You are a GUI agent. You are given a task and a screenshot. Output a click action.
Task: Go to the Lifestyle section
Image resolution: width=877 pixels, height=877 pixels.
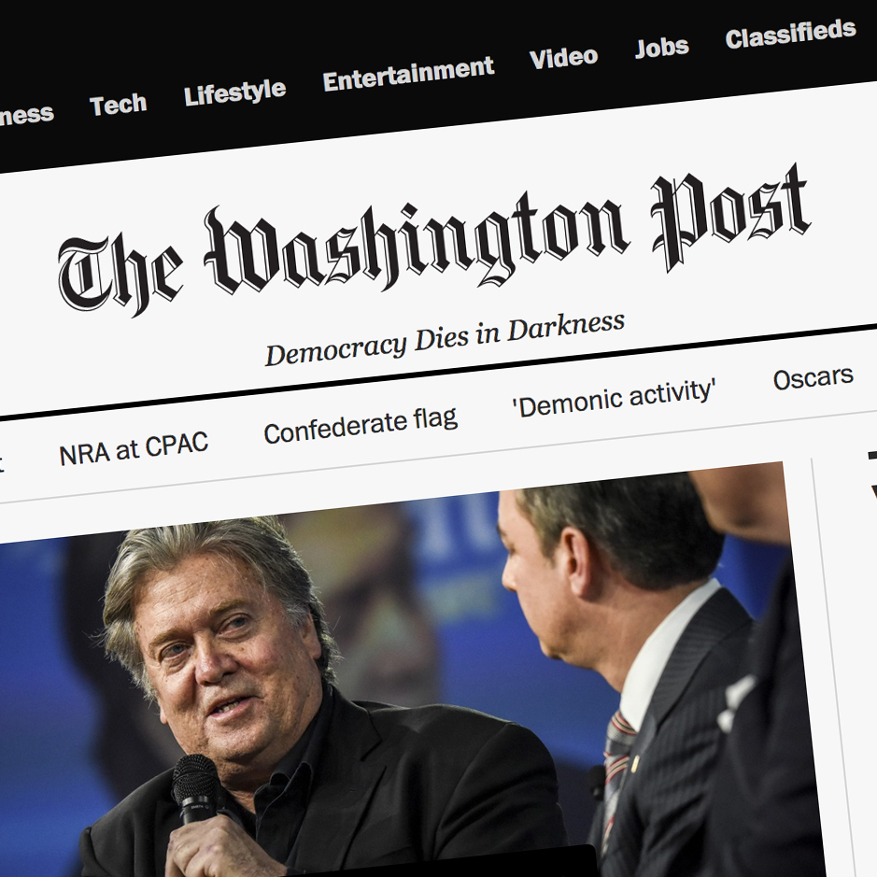pyautogui.click(x=235, y=92)
